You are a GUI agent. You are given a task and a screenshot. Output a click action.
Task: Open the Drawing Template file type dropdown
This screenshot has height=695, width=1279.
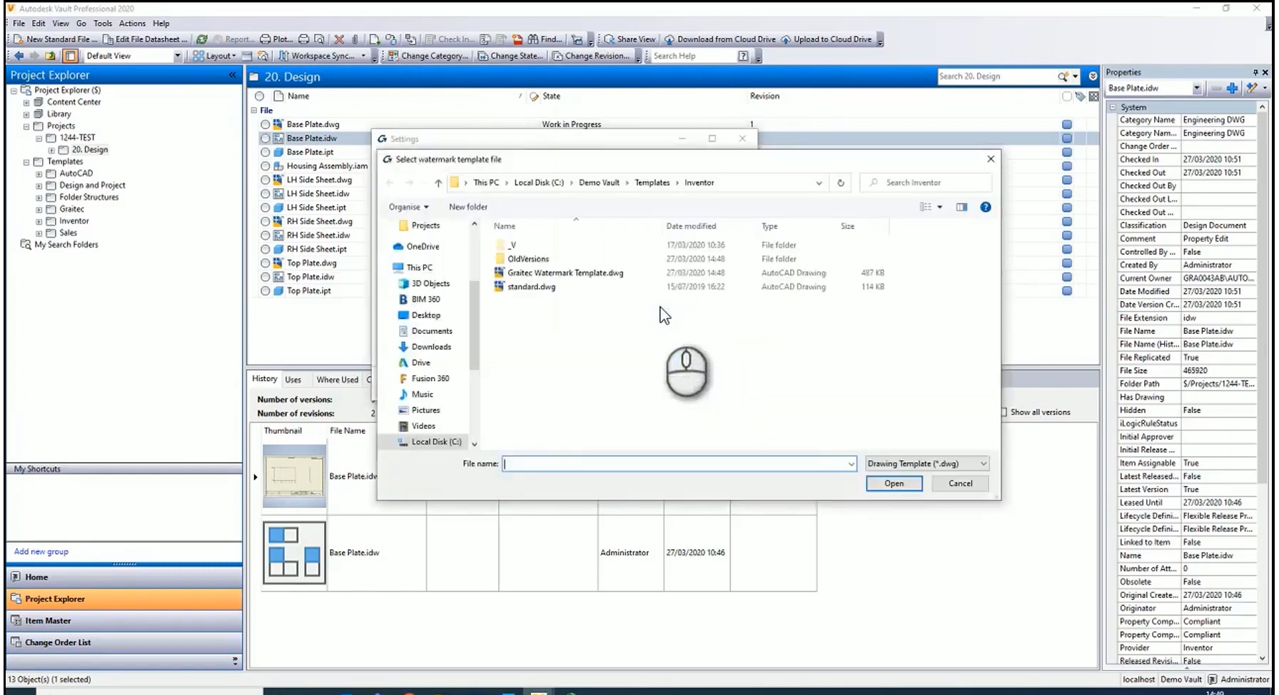[x=927, y=464]
